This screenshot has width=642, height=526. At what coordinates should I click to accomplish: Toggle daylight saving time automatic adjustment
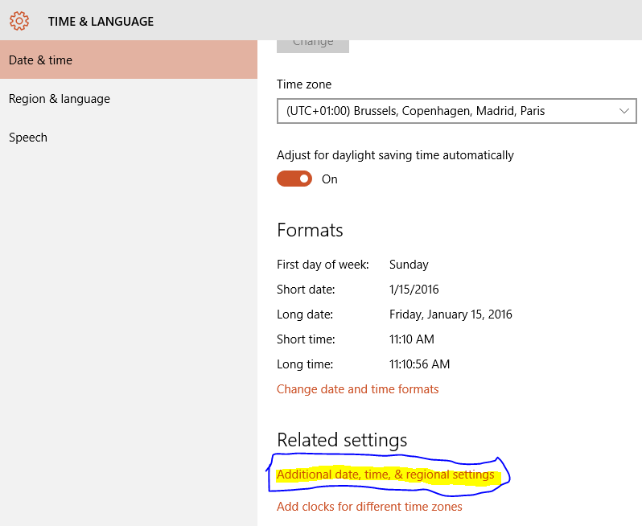[x=294, y=179]
